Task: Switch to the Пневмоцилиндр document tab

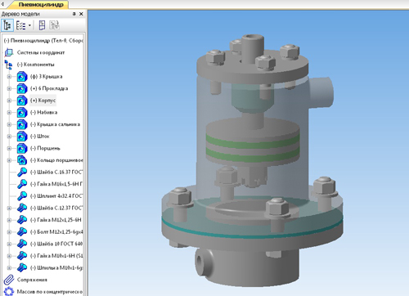Action: [41, 5]
